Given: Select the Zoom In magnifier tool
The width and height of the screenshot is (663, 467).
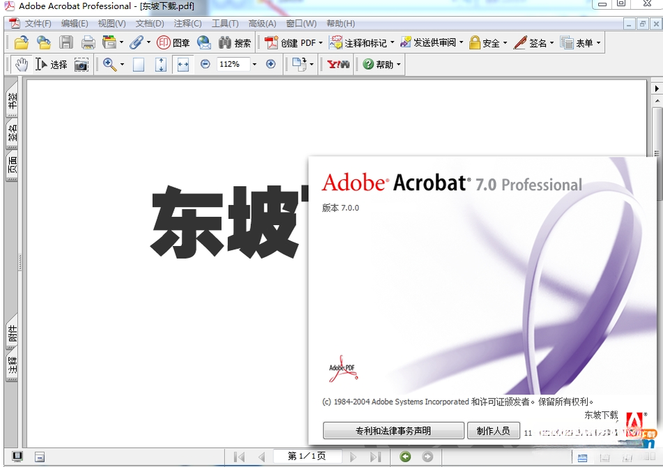Looking at the screenshot, I should tap(110, 65).
